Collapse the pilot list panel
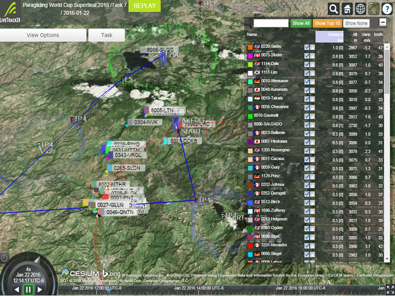Image resolution: width=395 pixels, height=296 pixels. (x=383, y=22)
